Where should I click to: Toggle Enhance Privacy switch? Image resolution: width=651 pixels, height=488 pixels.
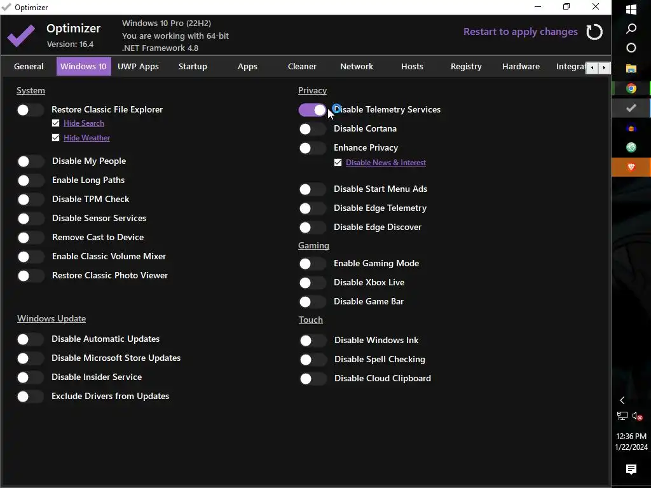[x=312, y=147]
